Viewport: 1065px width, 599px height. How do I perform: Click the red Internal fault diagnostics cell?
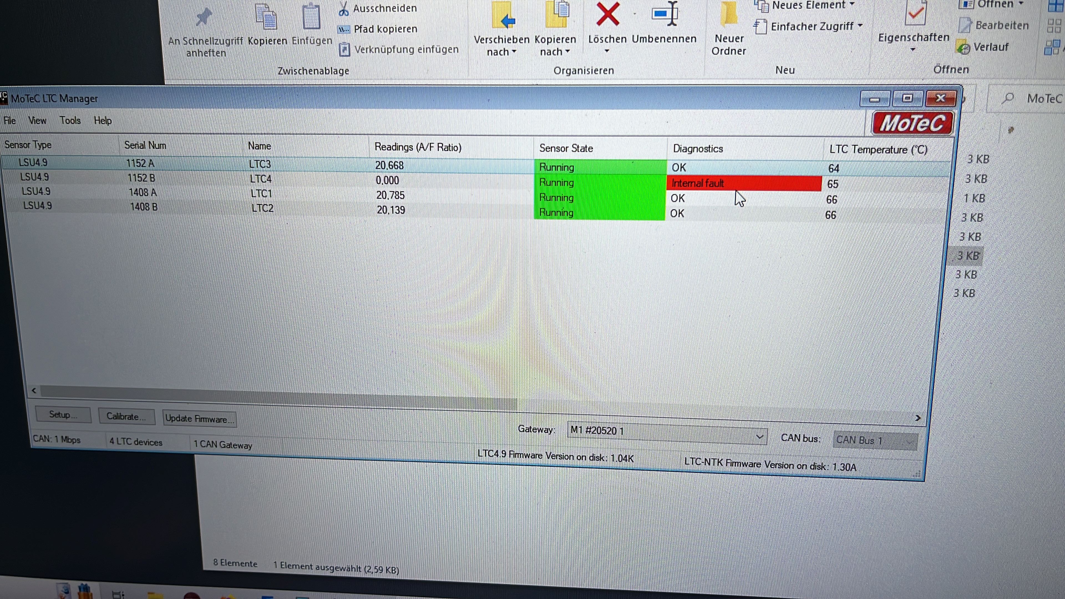click(744, 183)
